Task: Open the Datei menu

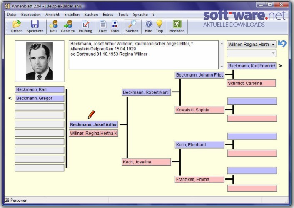Action: (12, 15)
